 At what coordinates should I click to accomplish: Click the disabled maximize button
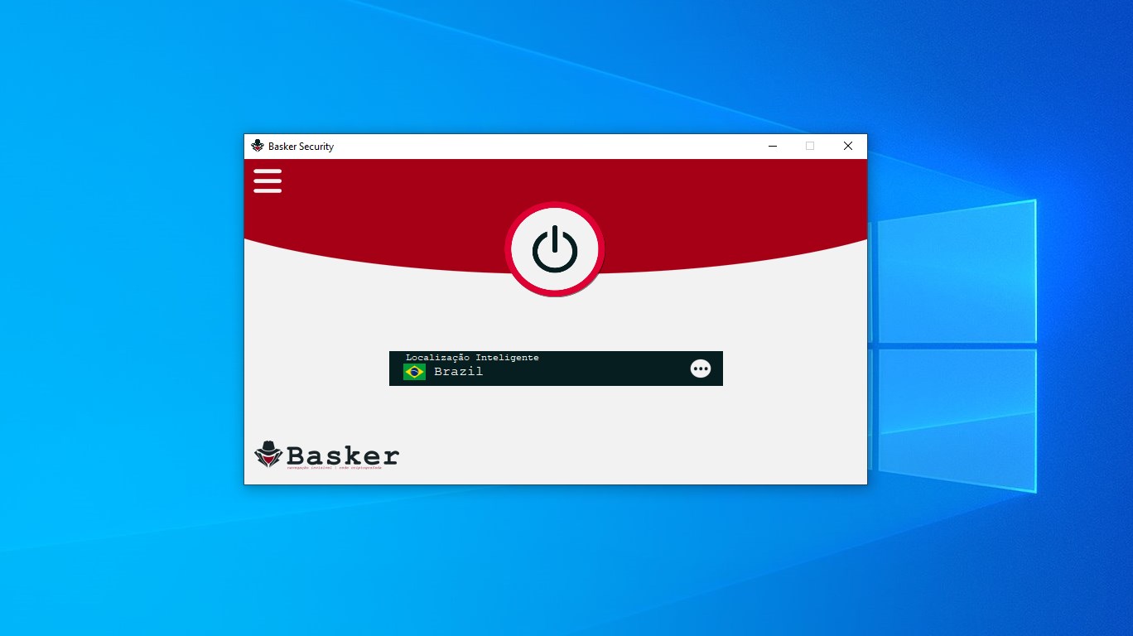click(x=810, y=146)
